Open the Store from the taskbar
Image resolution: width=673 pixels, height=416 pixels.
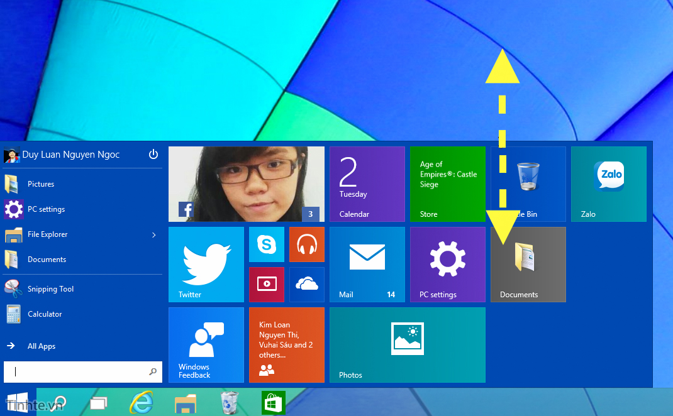coord(273,402)
